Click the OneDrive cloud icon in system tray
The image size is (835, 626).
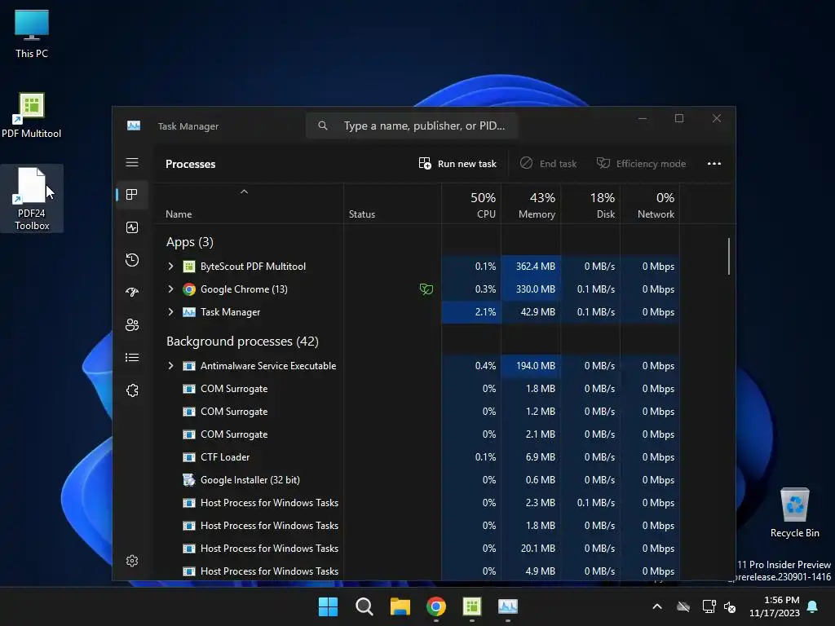[683, 606]
